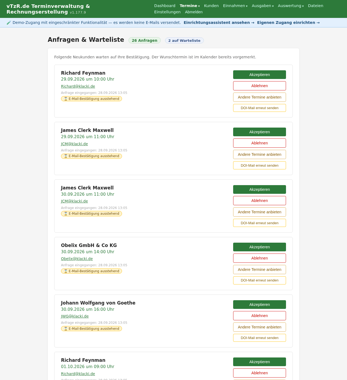This screenshot has height=380, width=347.
Task: Resend DOI mail to Goethe
Action: pos(259,338)
